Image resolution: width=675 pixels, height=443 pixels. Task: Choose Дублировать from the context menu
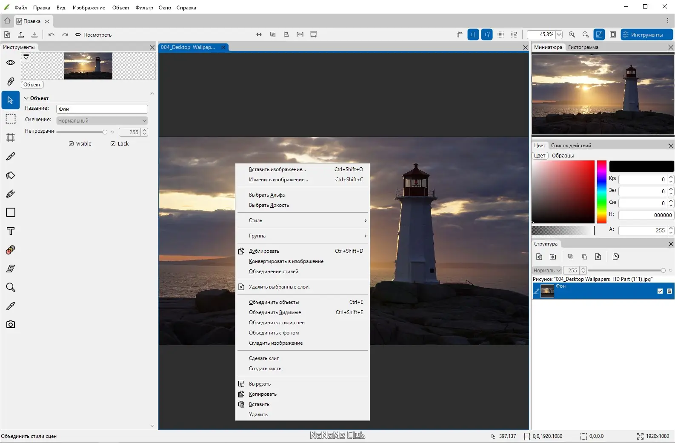[x=264, y=251]
